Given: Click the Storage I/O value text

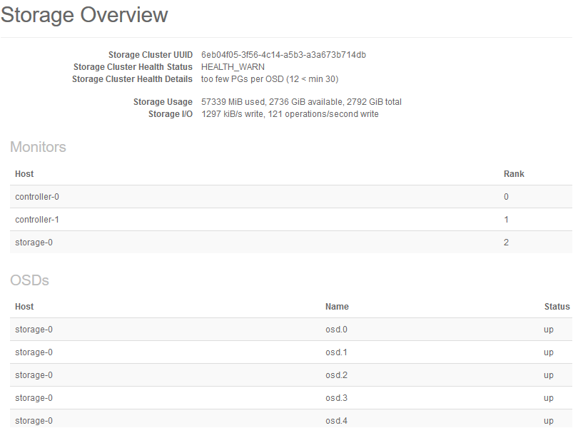Looking at the screenshot, I should coord(290,114).
